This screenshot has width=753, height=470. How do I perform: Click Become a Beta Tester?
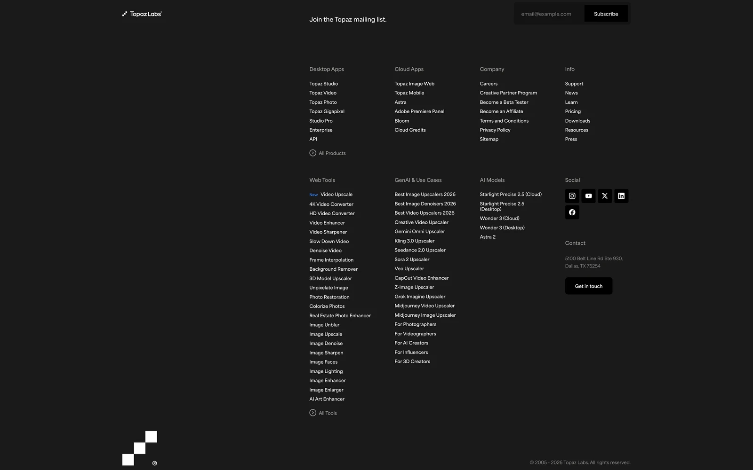(x=504, y=102)
